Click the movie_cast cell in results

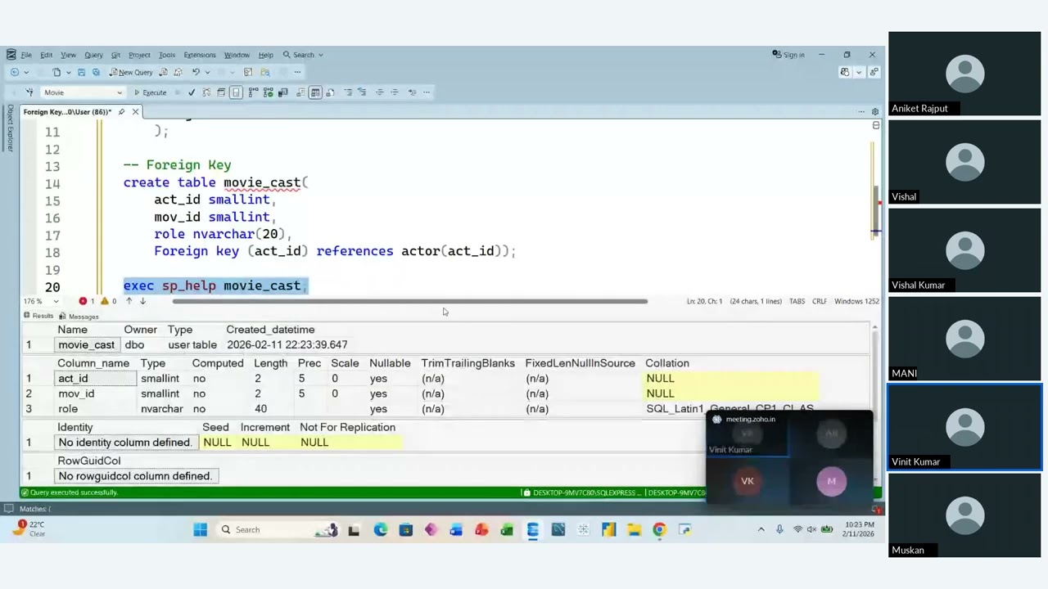point(86,344)
